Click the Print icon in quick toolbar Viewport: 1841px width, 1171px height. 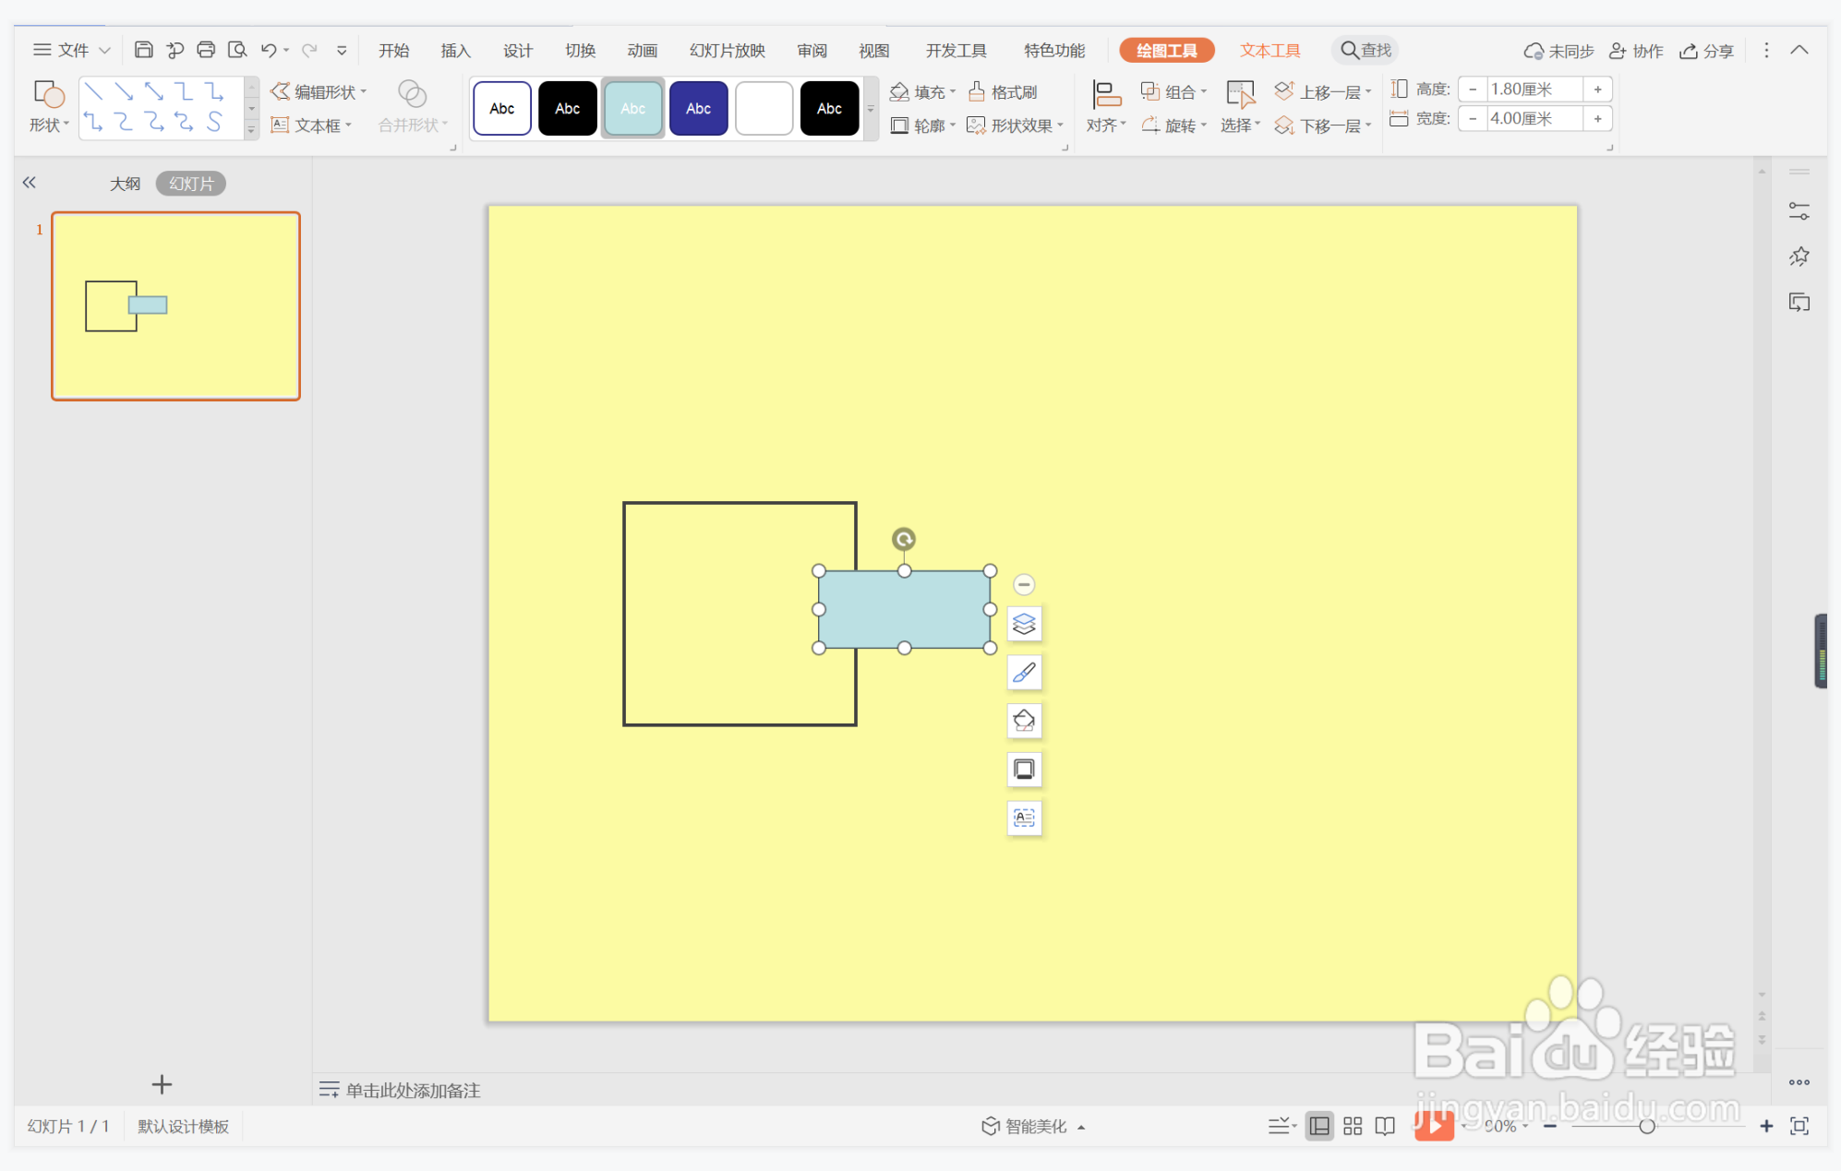point(206,50)
